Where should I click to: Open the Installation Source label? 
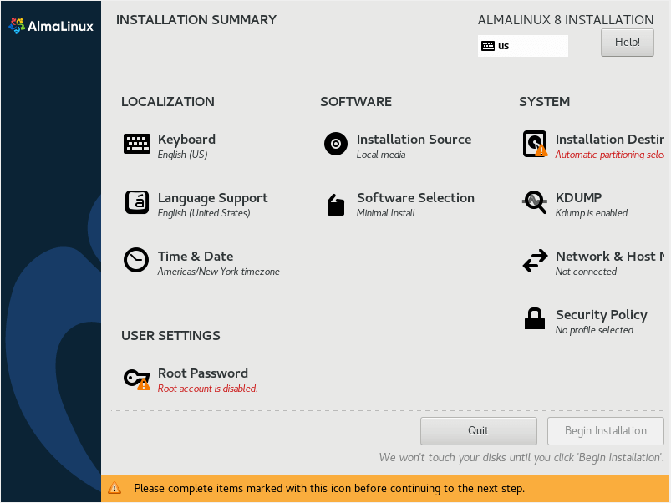(414, 140)
